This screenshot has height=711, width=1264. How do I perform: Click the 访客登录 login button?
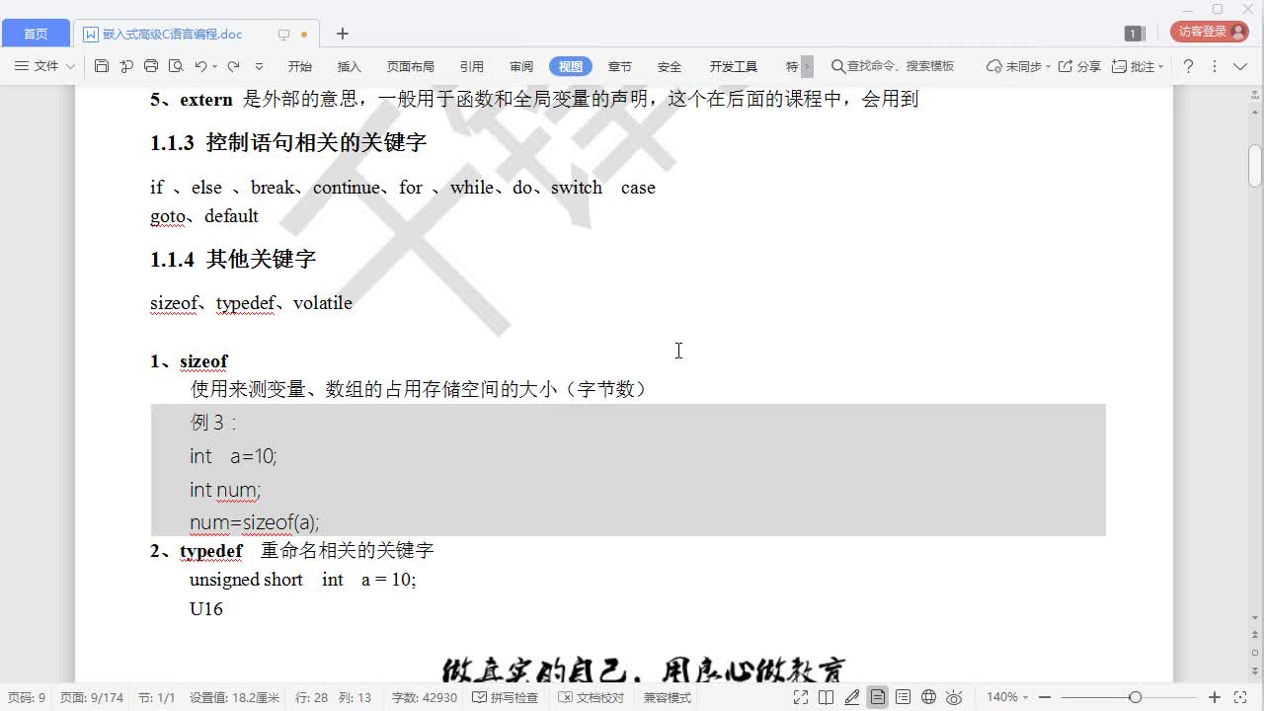click(x=1209, y=32)
